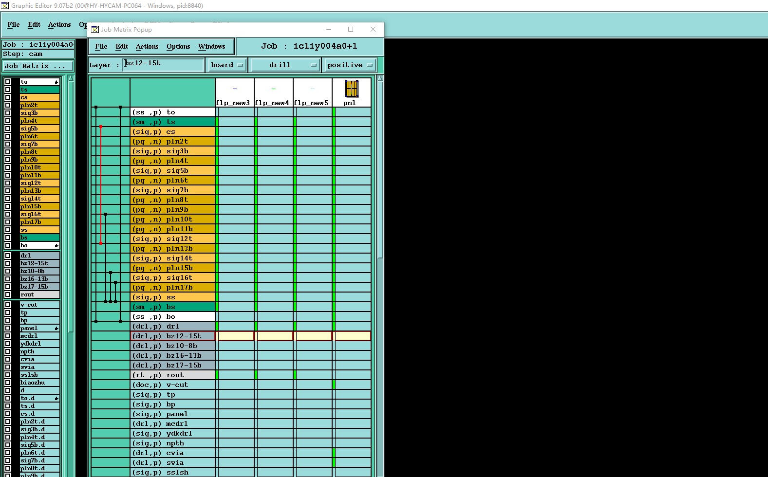The height and width of the screenshot is (477, 768).
Task: Select 'panel' in left layer list
Action: (x=39, y=328)
